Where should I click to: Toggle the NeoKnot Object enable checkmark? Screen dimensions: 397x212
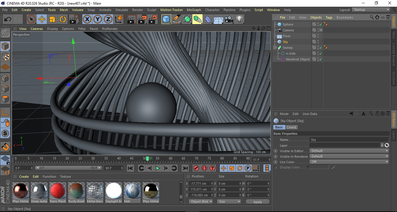click(321, 59)
